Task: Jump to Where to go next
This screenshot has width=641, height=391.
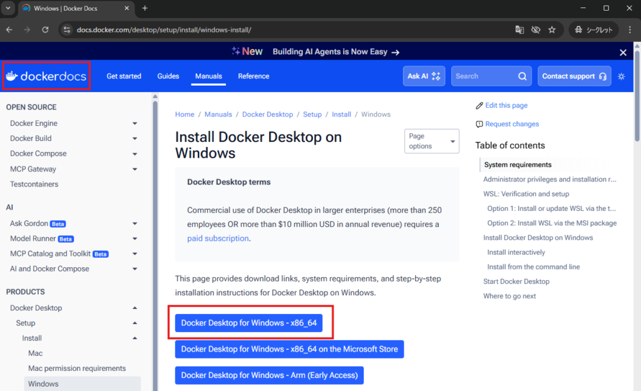Action: tap(510, 296)
